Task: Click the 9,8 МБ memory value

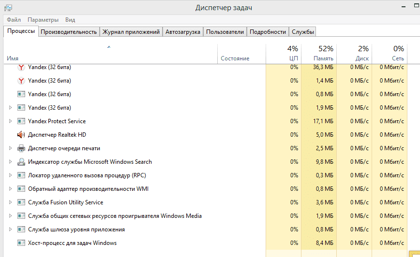Action: pos(325,162)
